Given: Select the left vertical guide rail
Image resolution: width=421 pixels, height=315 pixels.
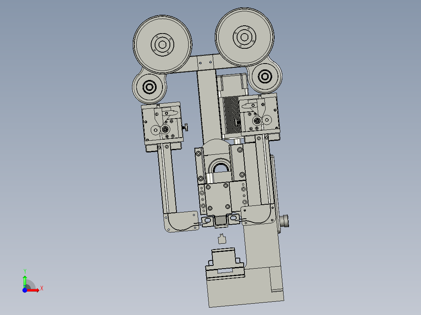Looking at the screenshot, I should (168, 179).
